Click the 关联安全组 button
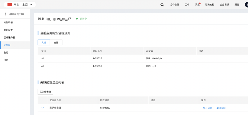 point(45,92)
